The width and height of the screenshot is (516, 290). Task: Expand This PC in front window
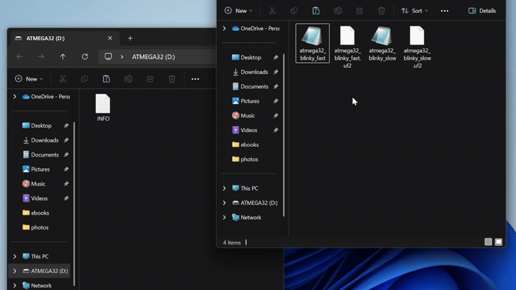click(224, 188)
